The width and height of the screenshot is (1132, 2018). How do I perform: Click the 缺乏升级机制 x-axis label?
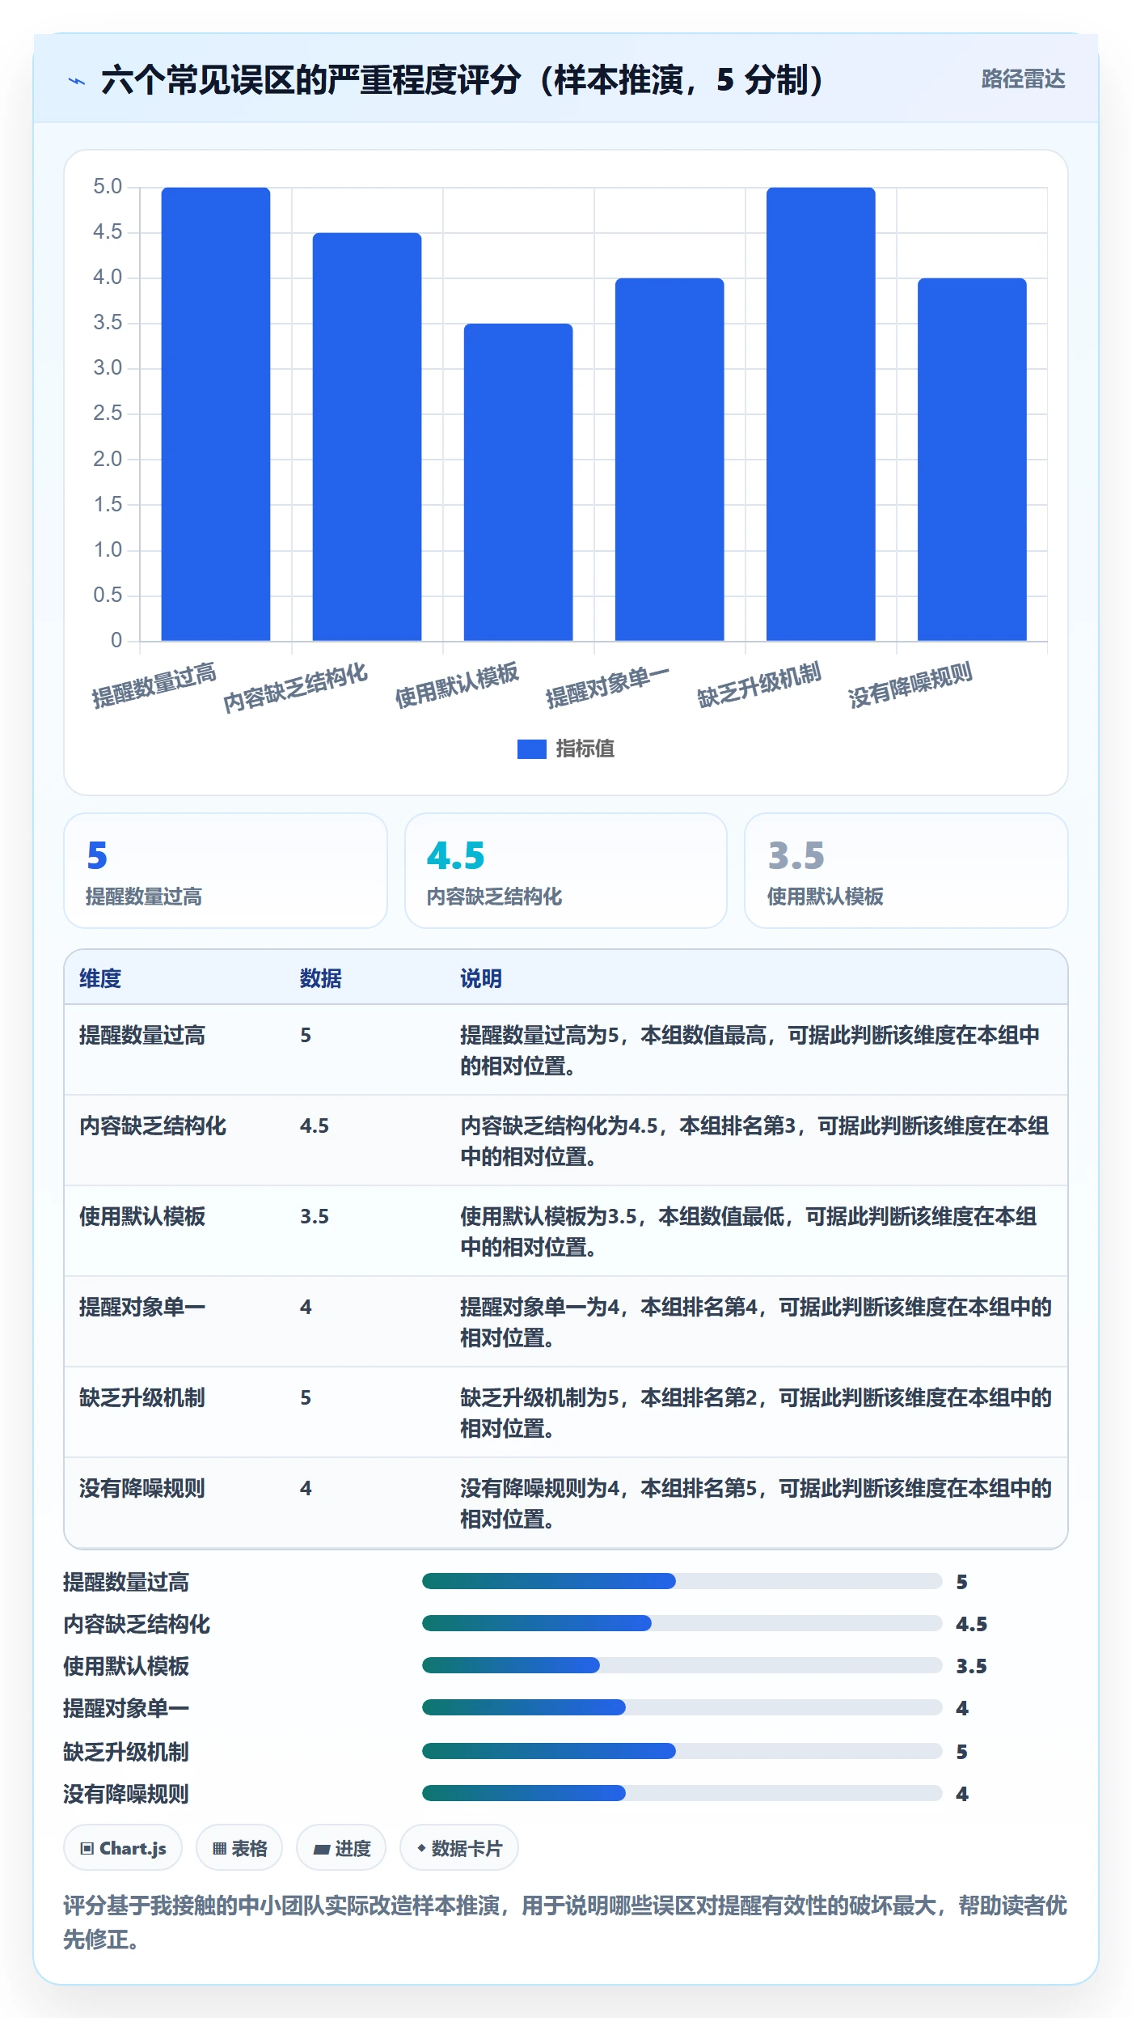[x=758, y=685]
